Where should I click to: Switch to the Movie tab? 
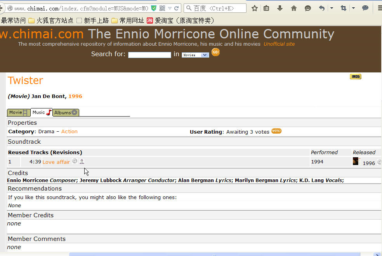(19, 113)
